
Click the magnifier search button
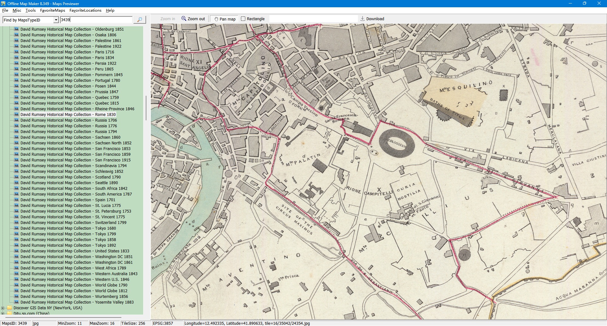(x=139, y=20)
